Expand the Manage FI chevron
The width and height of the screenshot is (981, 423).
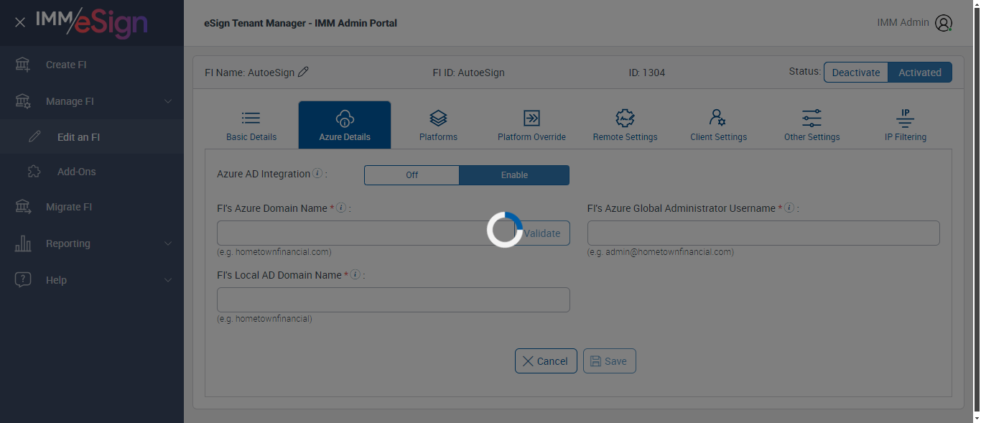[x=168, y=101]
